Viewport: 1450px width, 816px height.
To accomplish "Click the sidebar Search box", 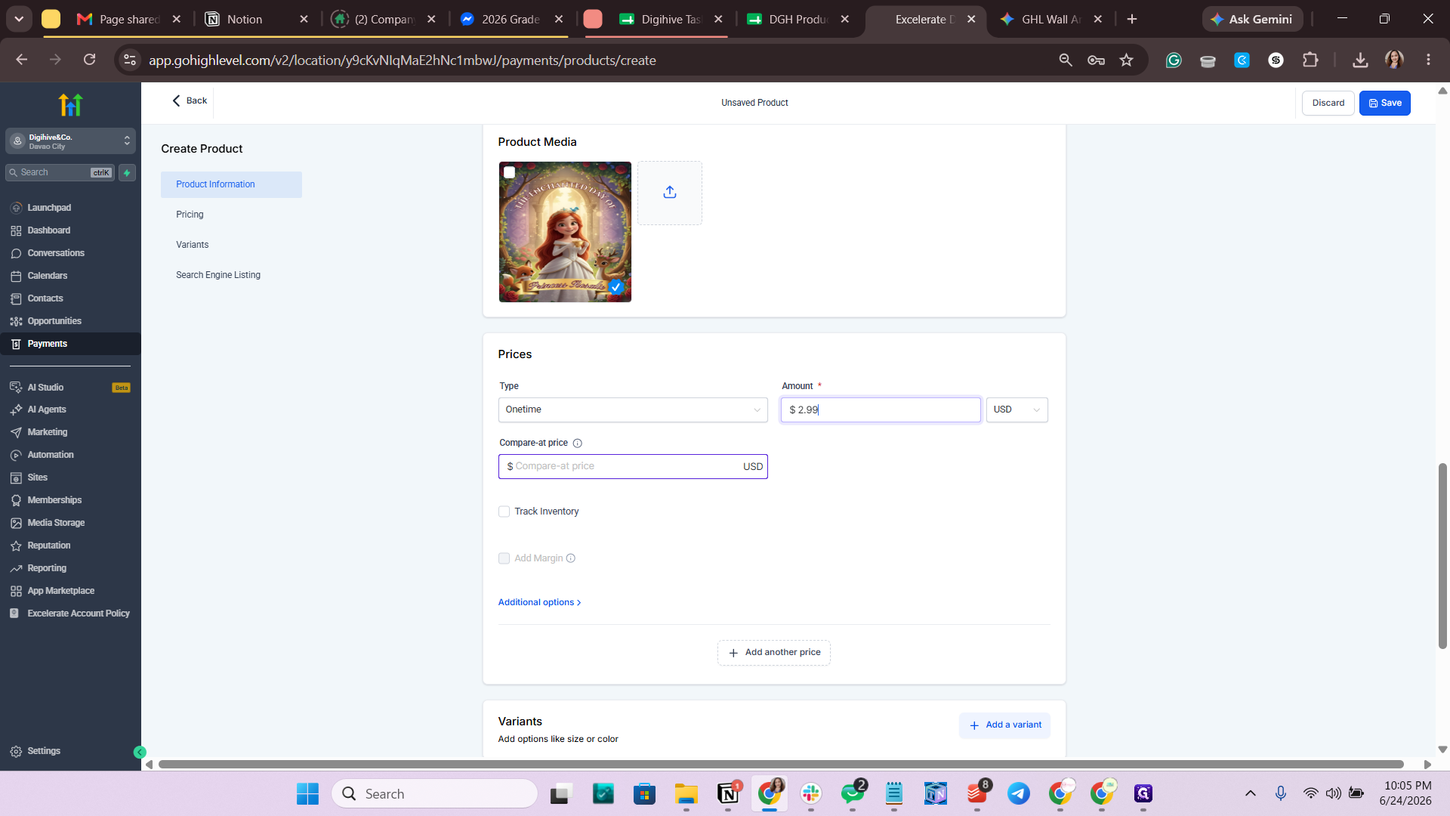I will pyautogui.click(x=60, y=173).
